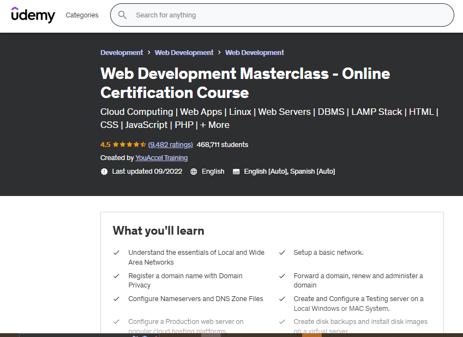Focus the Search for anything field
The width and height of the screenshot is (463, 337).
click(x=289, y=15)
